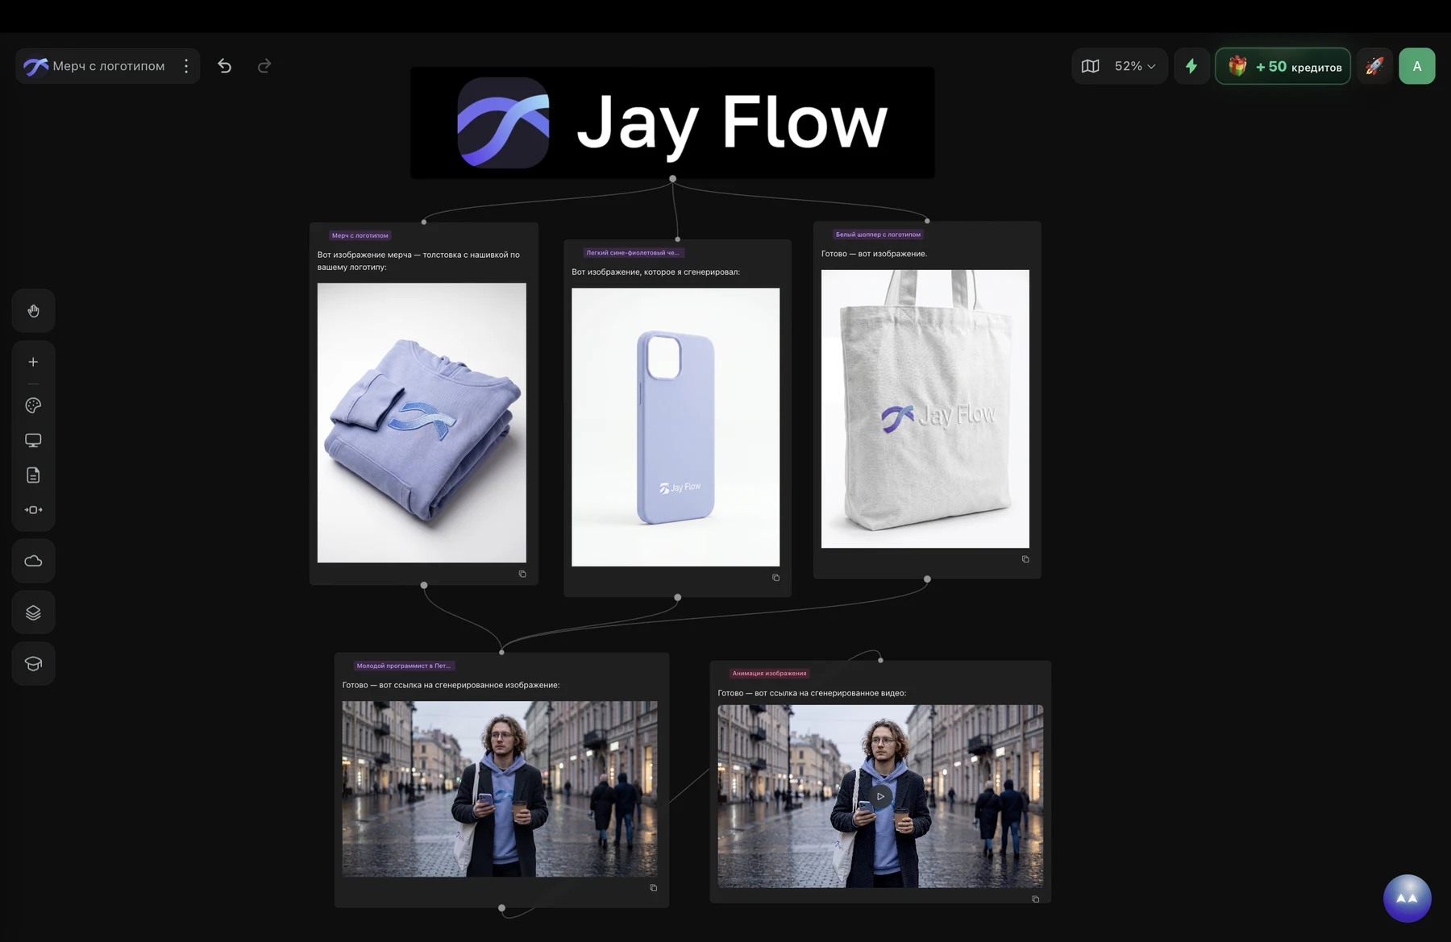Click the plus add node button
This screenshot has width=1451, height=942.
[33, 363]
